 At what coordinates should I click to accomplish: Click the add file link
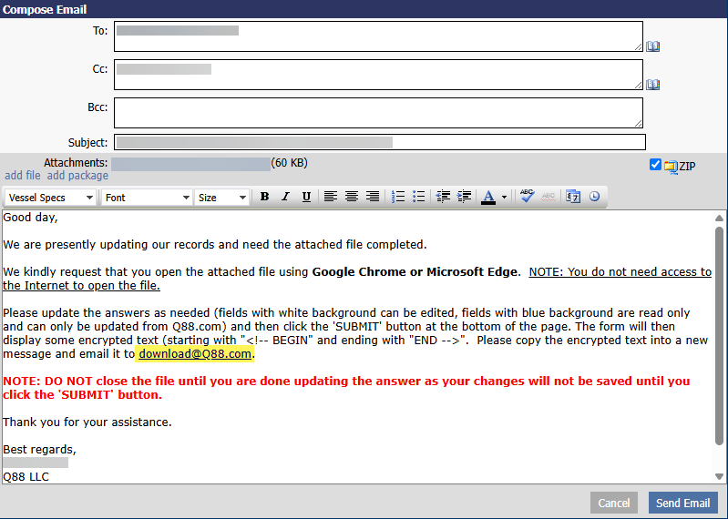23,176
